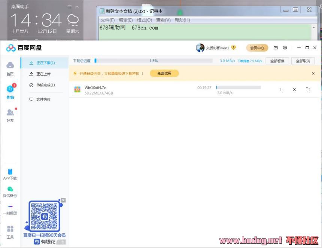Open the 会员中心 member center
This screenshot has width=322, height=248.
point(257,48)
